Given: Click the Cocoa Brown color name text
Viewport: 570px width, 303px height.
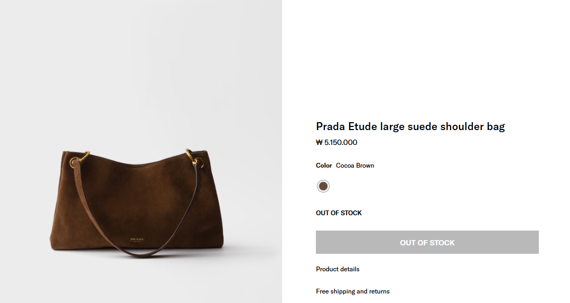Looking at the screenshot, I should [355, 166].
